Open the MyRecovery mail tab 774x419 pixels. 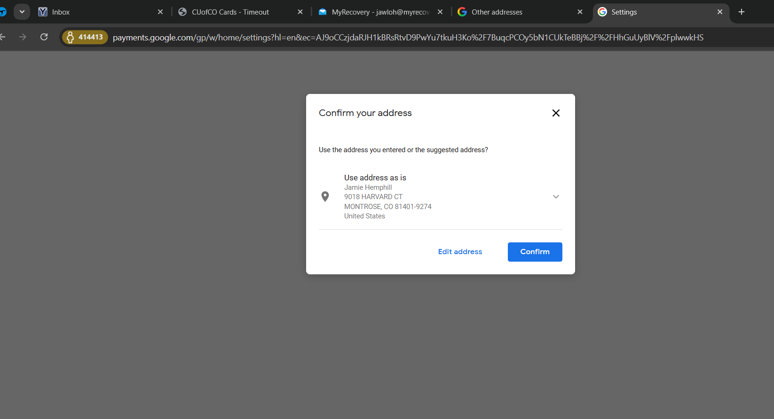(376, 12)
